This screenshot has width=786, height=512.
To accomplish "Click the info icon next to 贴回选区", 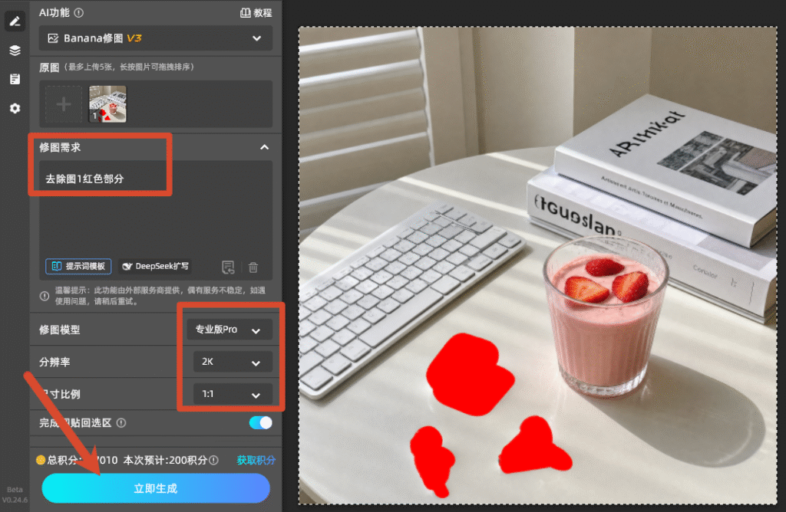I will pyautogui.click(x=121, y=423).
